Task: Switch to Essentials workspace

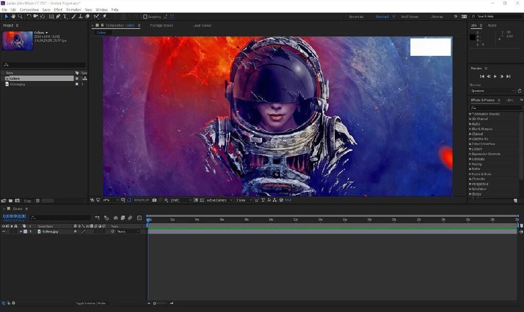Action: 356,16
